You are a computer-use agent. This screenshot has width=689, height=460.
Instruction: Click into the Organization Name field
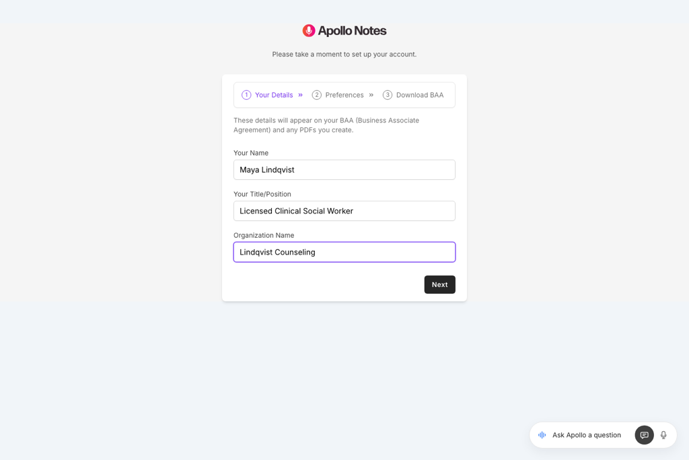(x=344, y=252)
